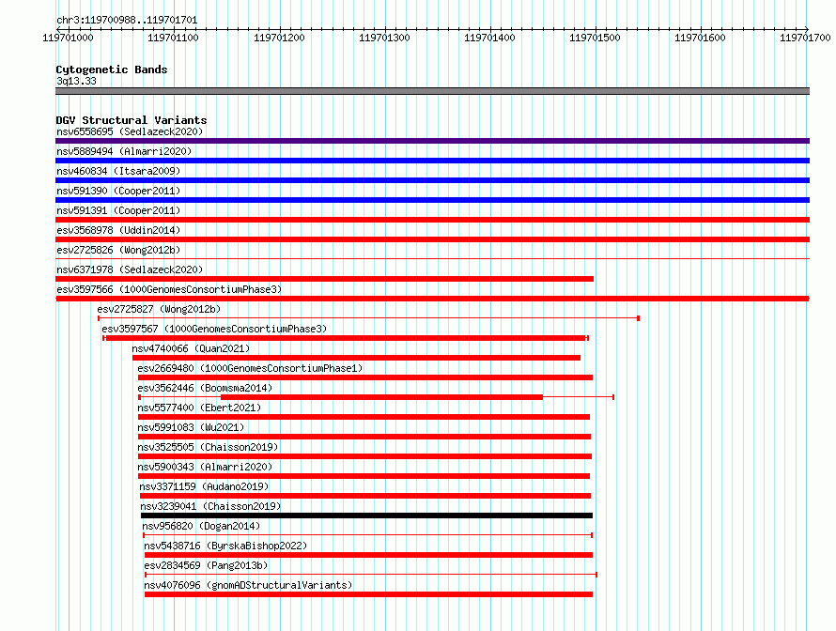Select nsv4076096 (gnomADStructuralVariants) label
Image resolution: width=836 pixels, height=631 pixels.
[248, 585]
